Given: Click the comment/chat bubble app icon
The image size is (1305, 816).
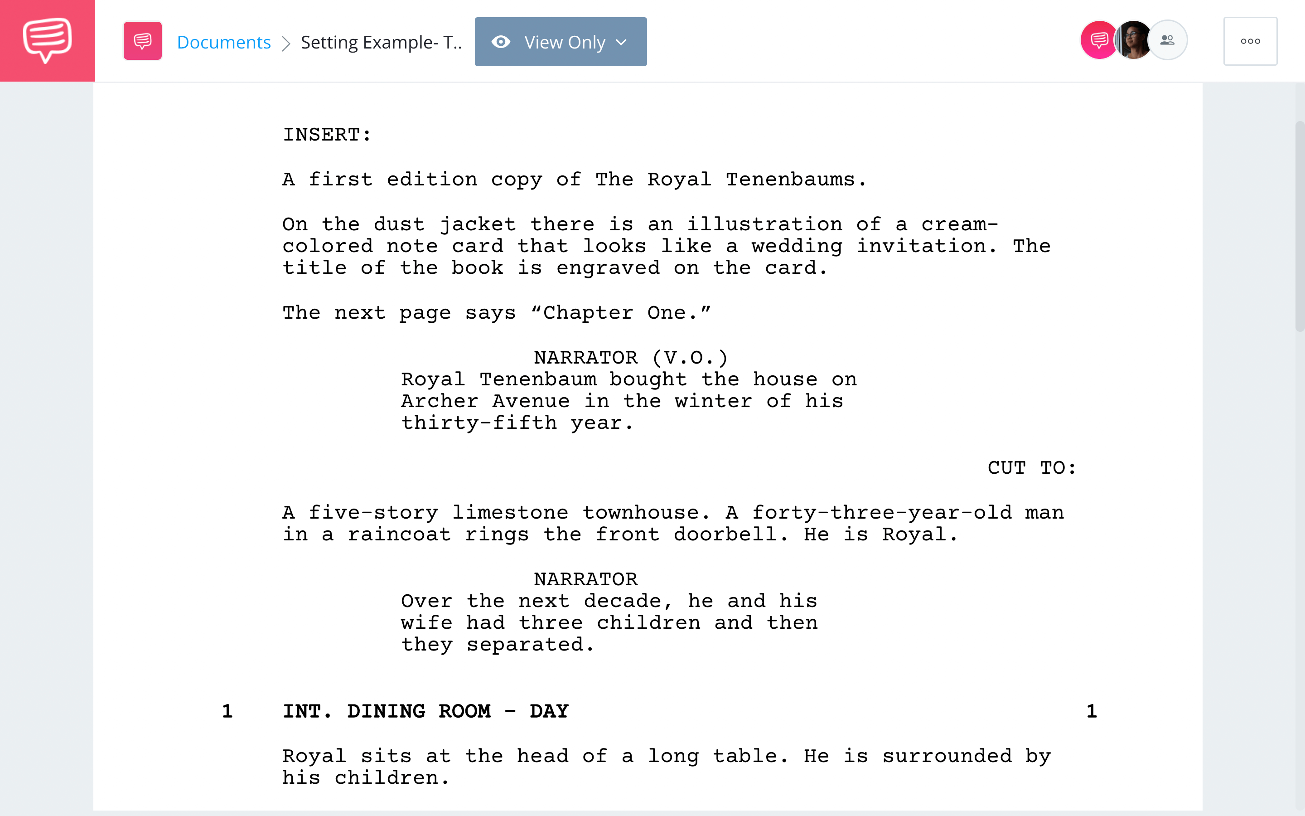Looking at the screenshot, I should tap(47, 41).
